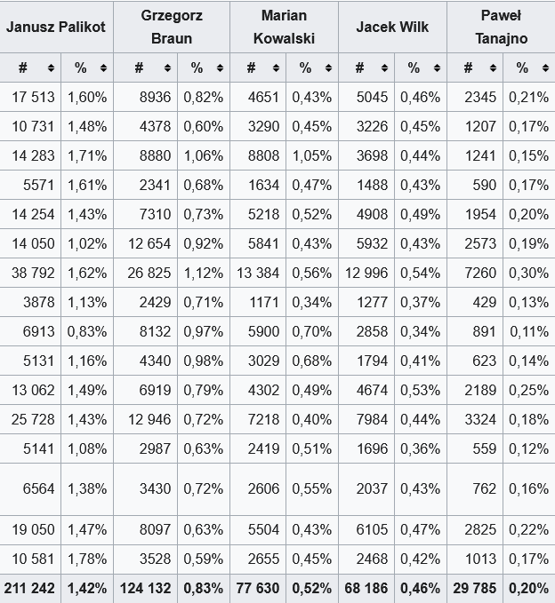The height and width of the screenshot is (603, 555).
Task: Select the 211 242 total votes cell
Action: [x=30, y=588]
